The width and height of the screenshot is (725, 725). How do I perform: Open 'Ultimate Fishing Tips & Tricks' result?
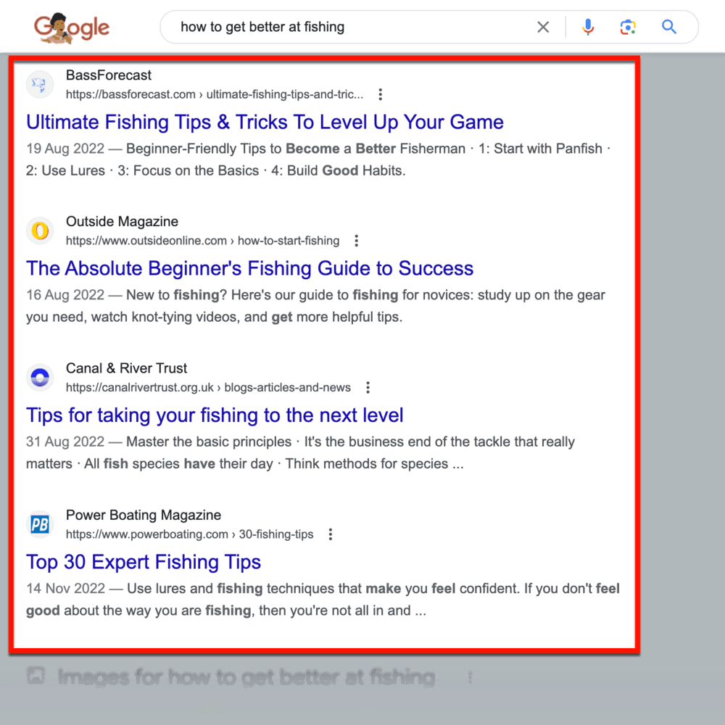pos(264,122)
